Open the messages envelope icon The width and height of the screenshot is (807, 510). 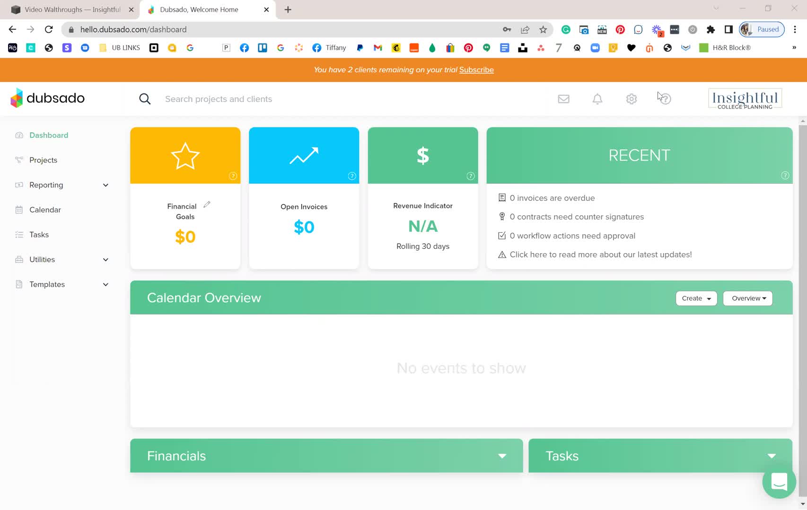(x=563, y=99)
